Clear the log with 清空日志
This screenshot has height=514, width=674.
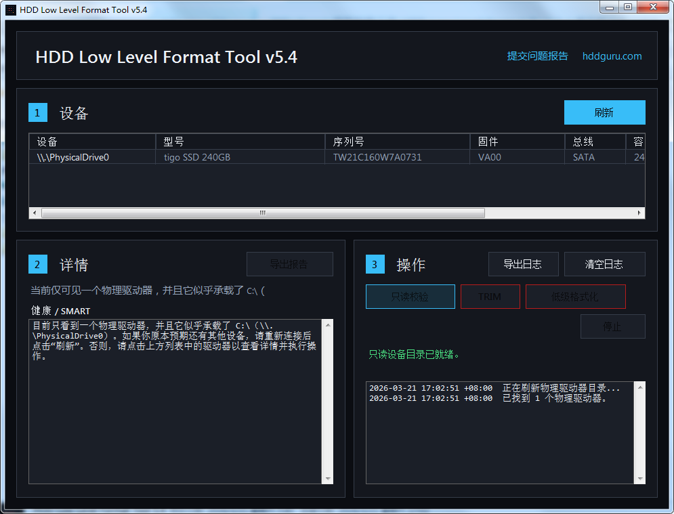(604, 264)
